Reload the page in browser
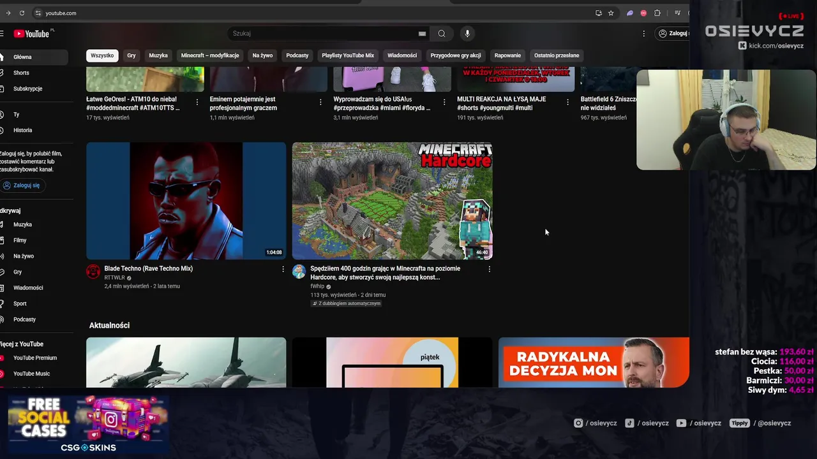This screenshot has height=459, width=817. (x=22, y=13)
